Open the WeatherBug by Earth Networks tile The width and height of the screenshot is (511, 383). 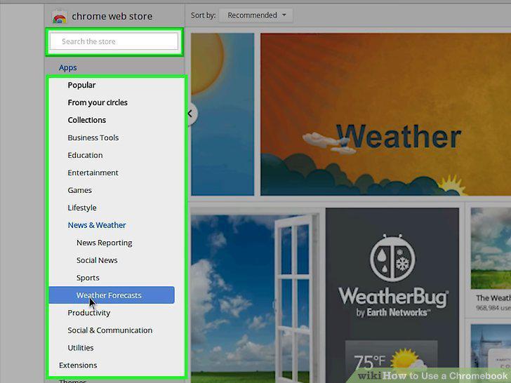[392, 296]
